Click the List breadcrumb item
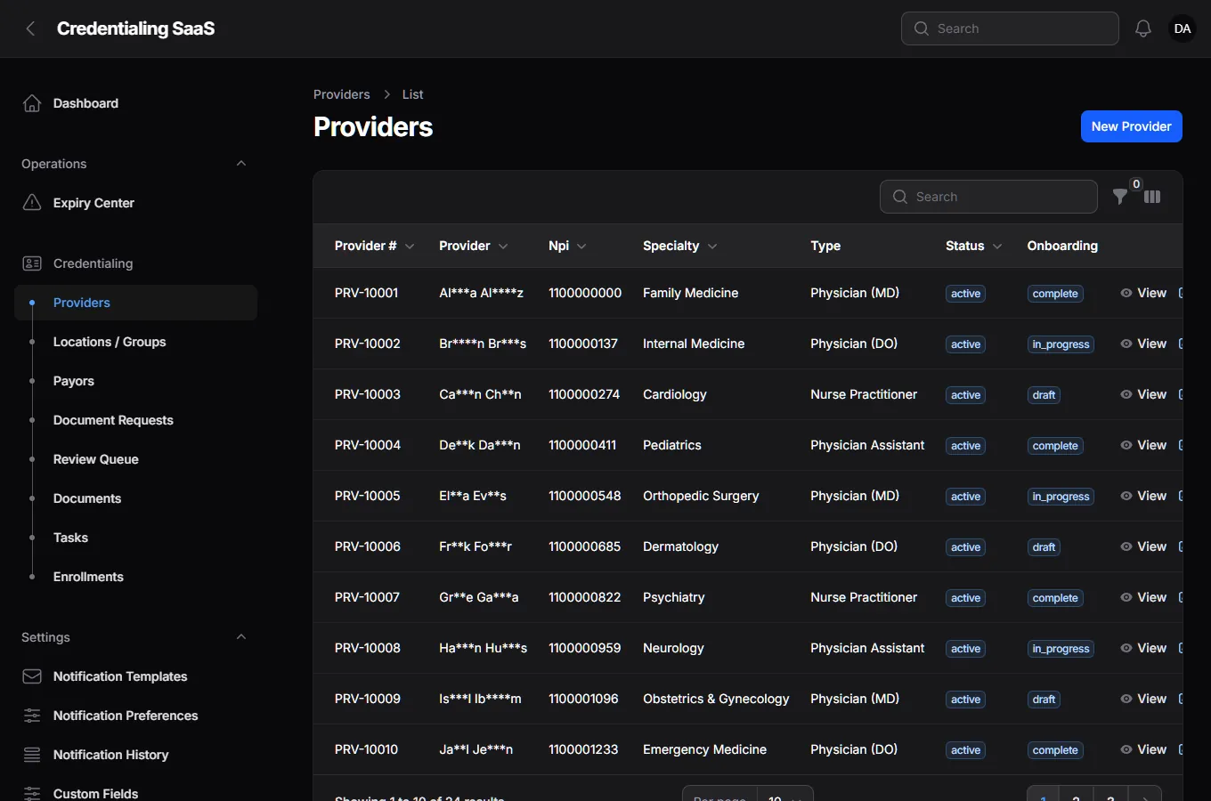The image size is (1211, 801). 412,94
